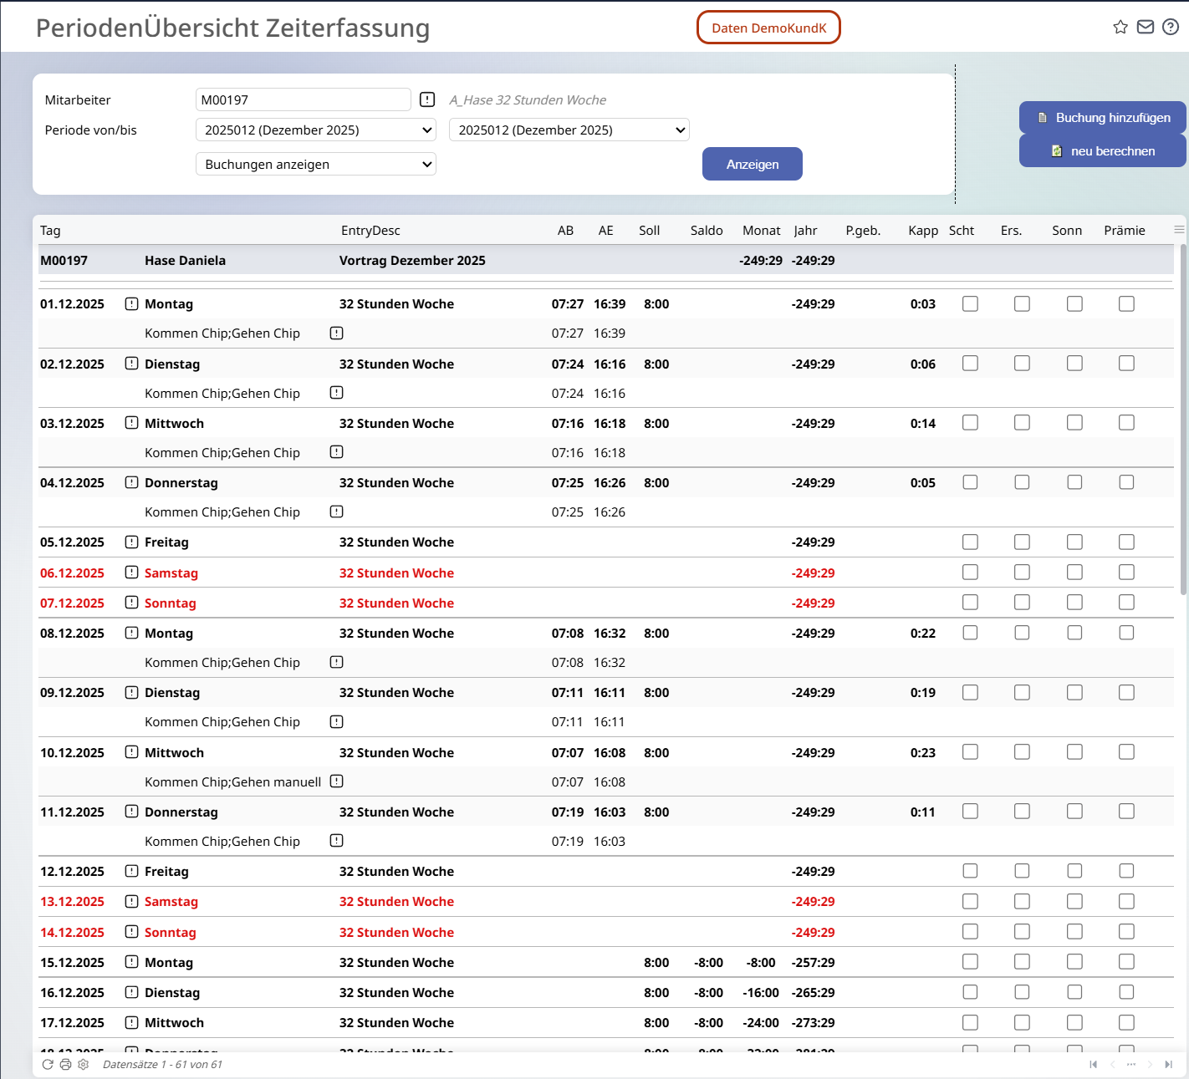The width and height of the screenshot is (1189, 1079).
Task: Click the Anzeigen button
Action: pos(753,164)
